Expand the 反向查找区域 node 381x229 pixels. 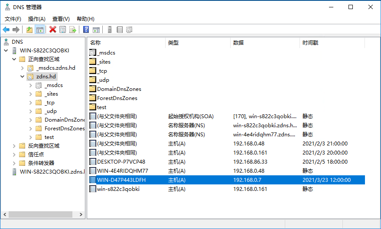pyautogui.click(x=14, y=146)
